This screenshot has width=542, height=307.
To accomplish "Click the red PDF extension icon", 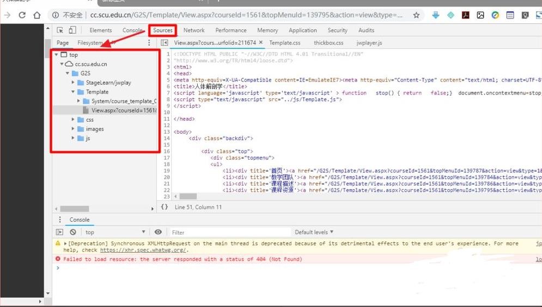I will (466, 15).
